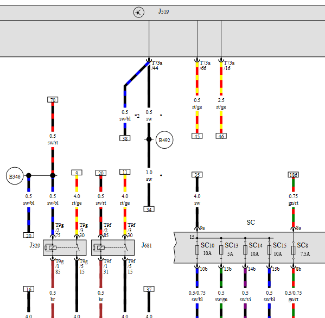Open reference box 9
The width and height of the screenshot is (325, 318).
tap(77, 173)
